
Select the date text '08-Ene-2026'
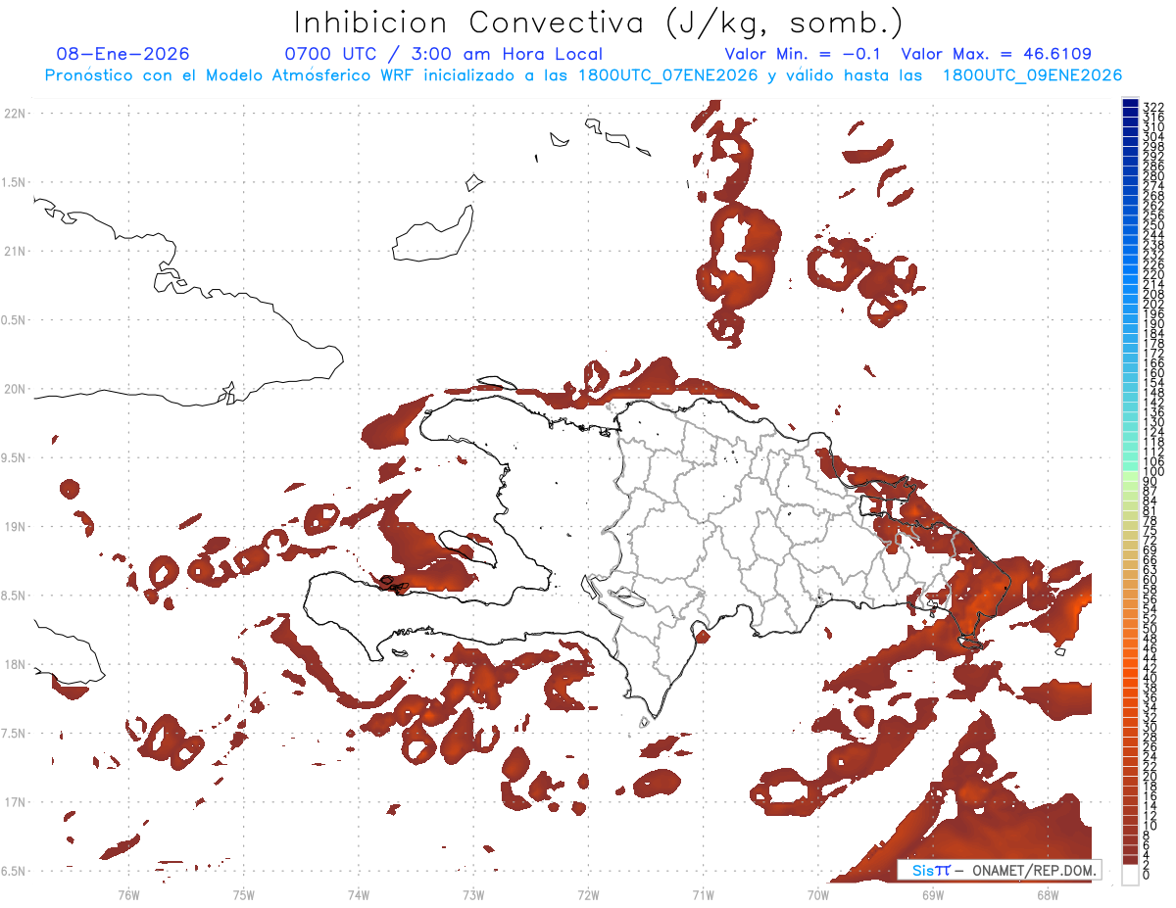click(123, 54)
